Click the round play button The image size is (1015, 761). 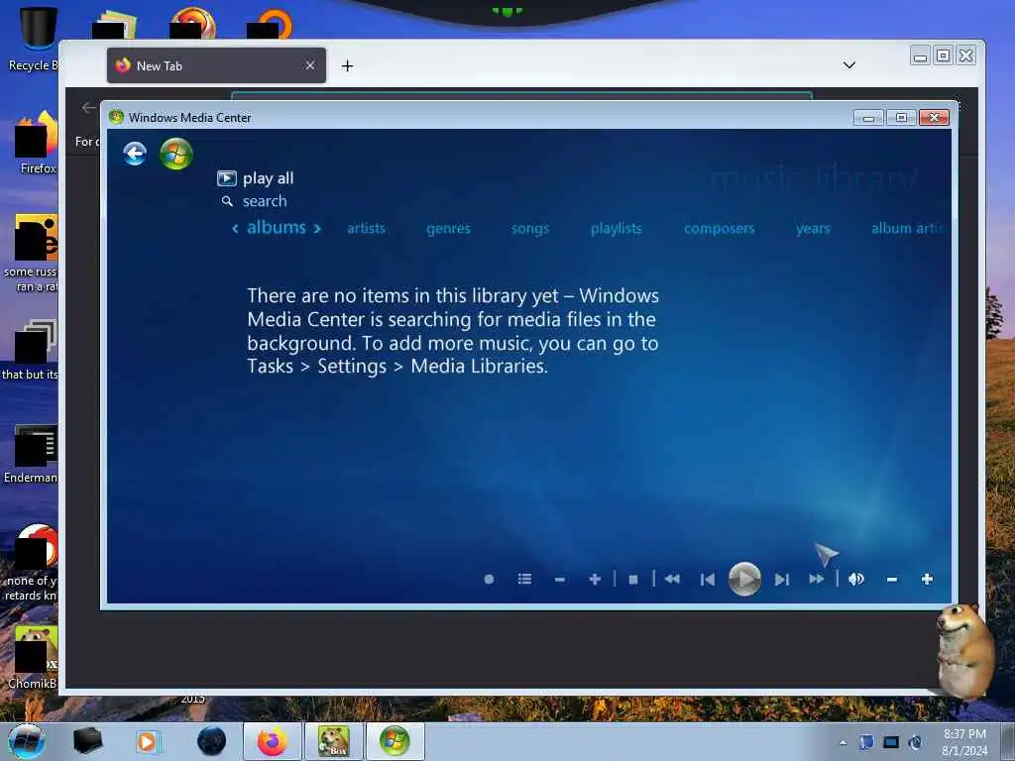pos(744,579)
